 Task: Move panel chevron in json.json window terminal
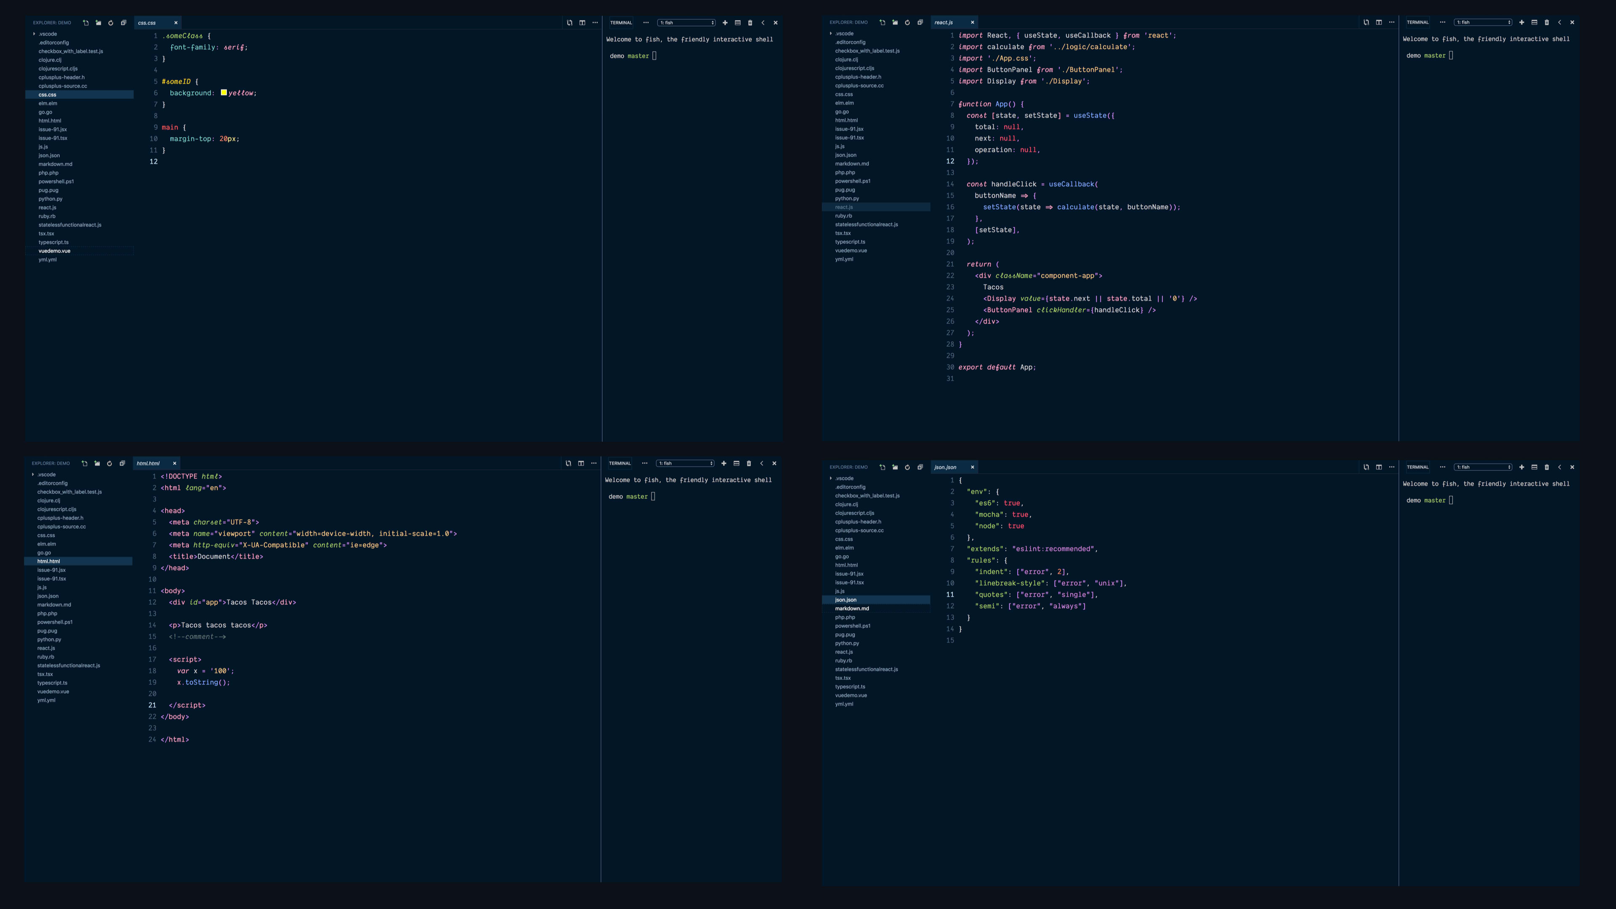coord(1560,468)
